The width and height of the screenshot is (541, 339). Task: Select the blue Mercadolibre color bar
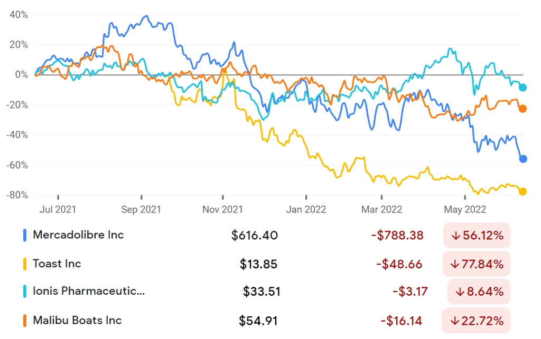point(25,236)
